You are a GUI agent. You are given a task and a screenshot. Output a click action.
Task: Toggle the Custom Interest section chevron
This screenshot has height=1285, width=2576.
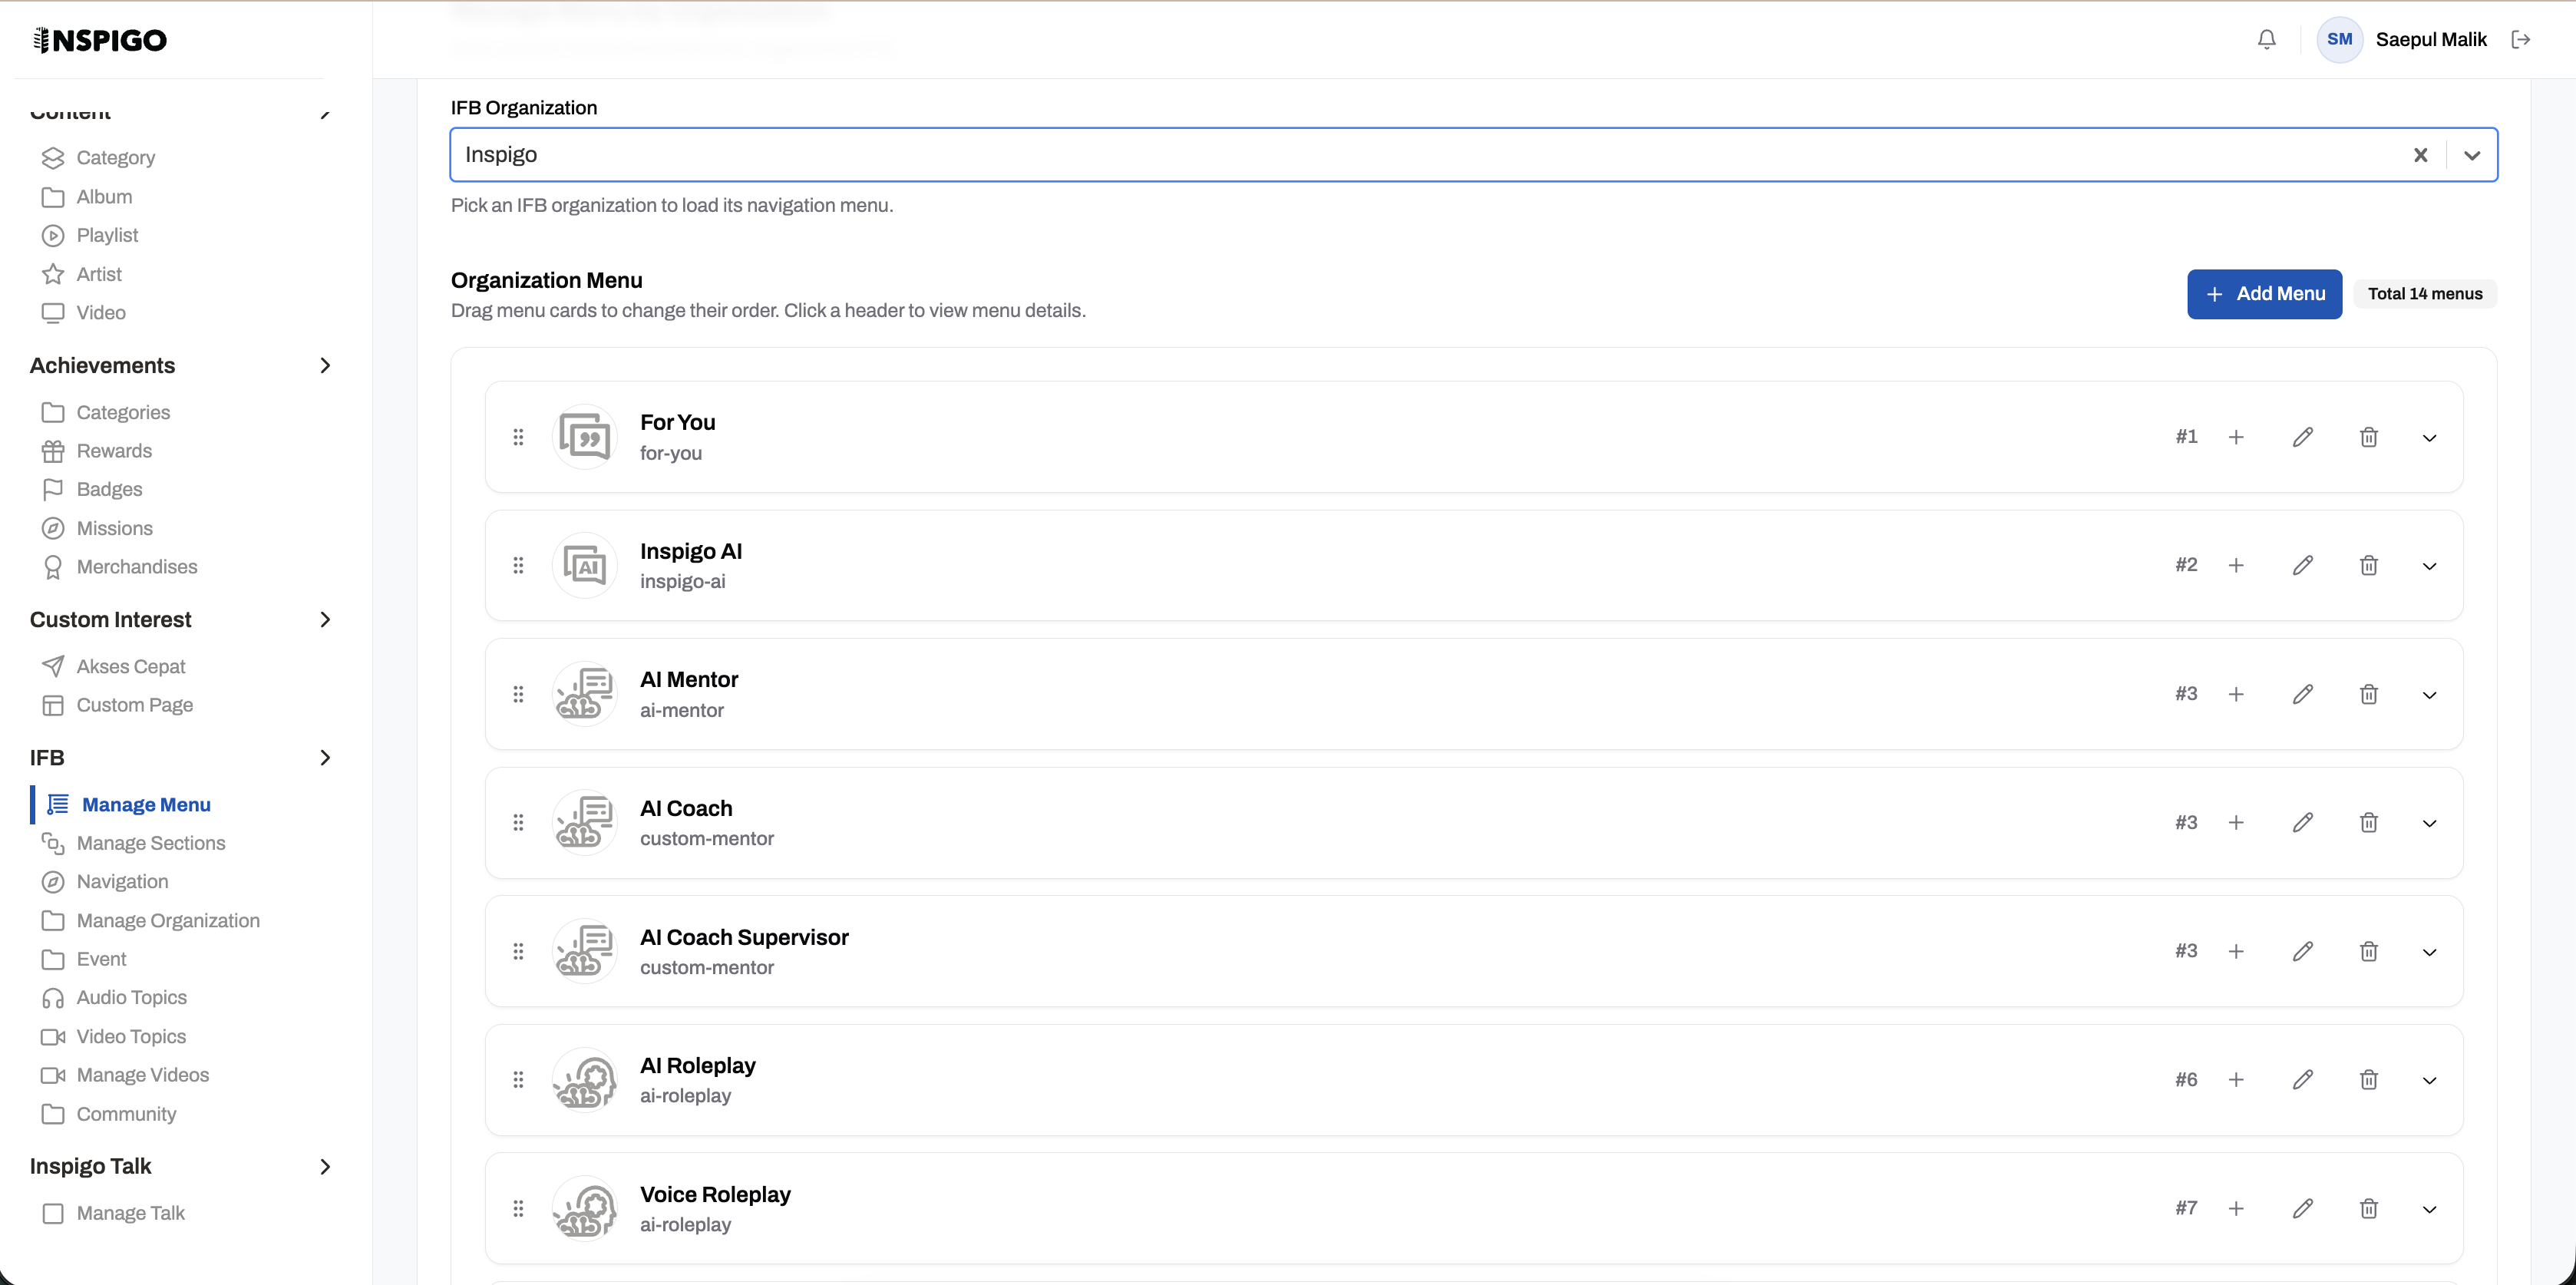325,620
